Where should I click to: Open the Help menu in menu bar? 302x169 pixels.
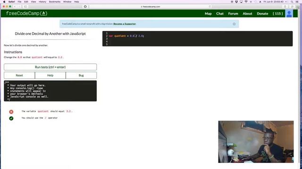click(x=76, y=2)
